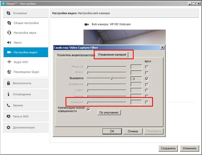Viewport: 202px width, 155px height.
Task: Expand the Чаты и SMS section
Action: click(26, 116)
